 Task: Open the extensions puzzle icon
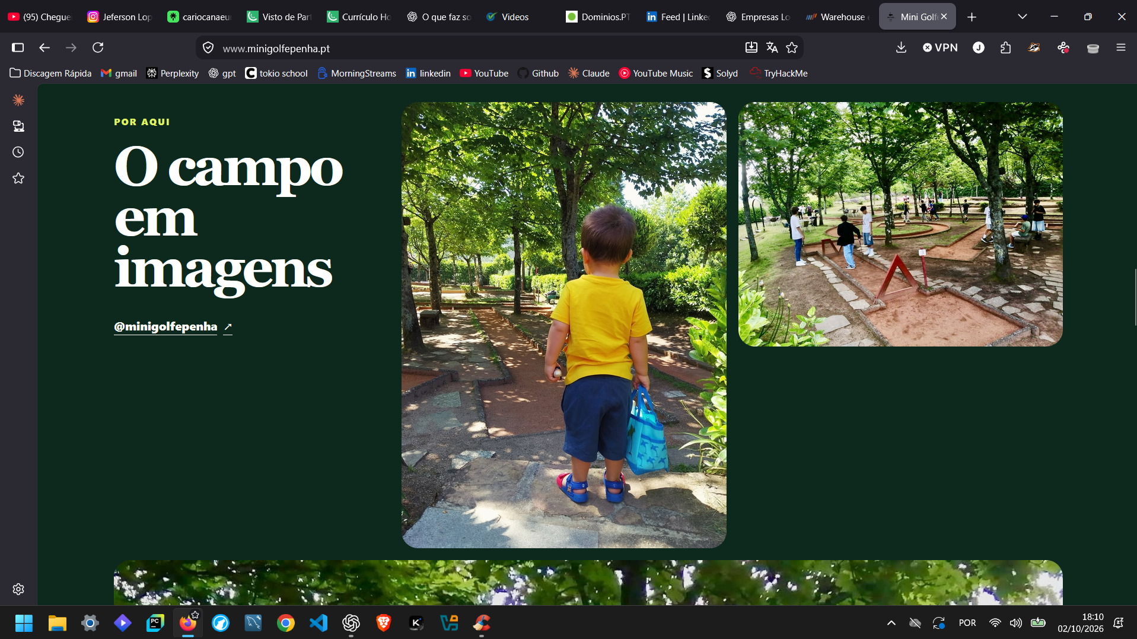(x=1005, y=47)
